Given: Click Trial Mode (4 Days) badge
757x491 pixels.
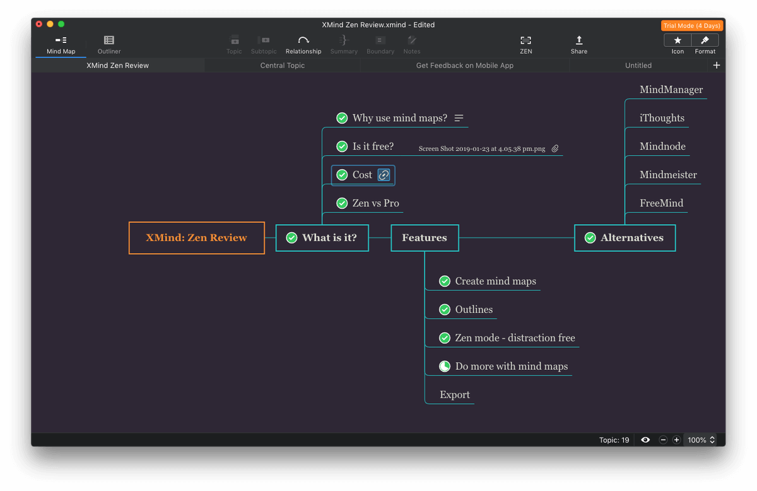Looking at the screenshot, I should coord(691,26).
